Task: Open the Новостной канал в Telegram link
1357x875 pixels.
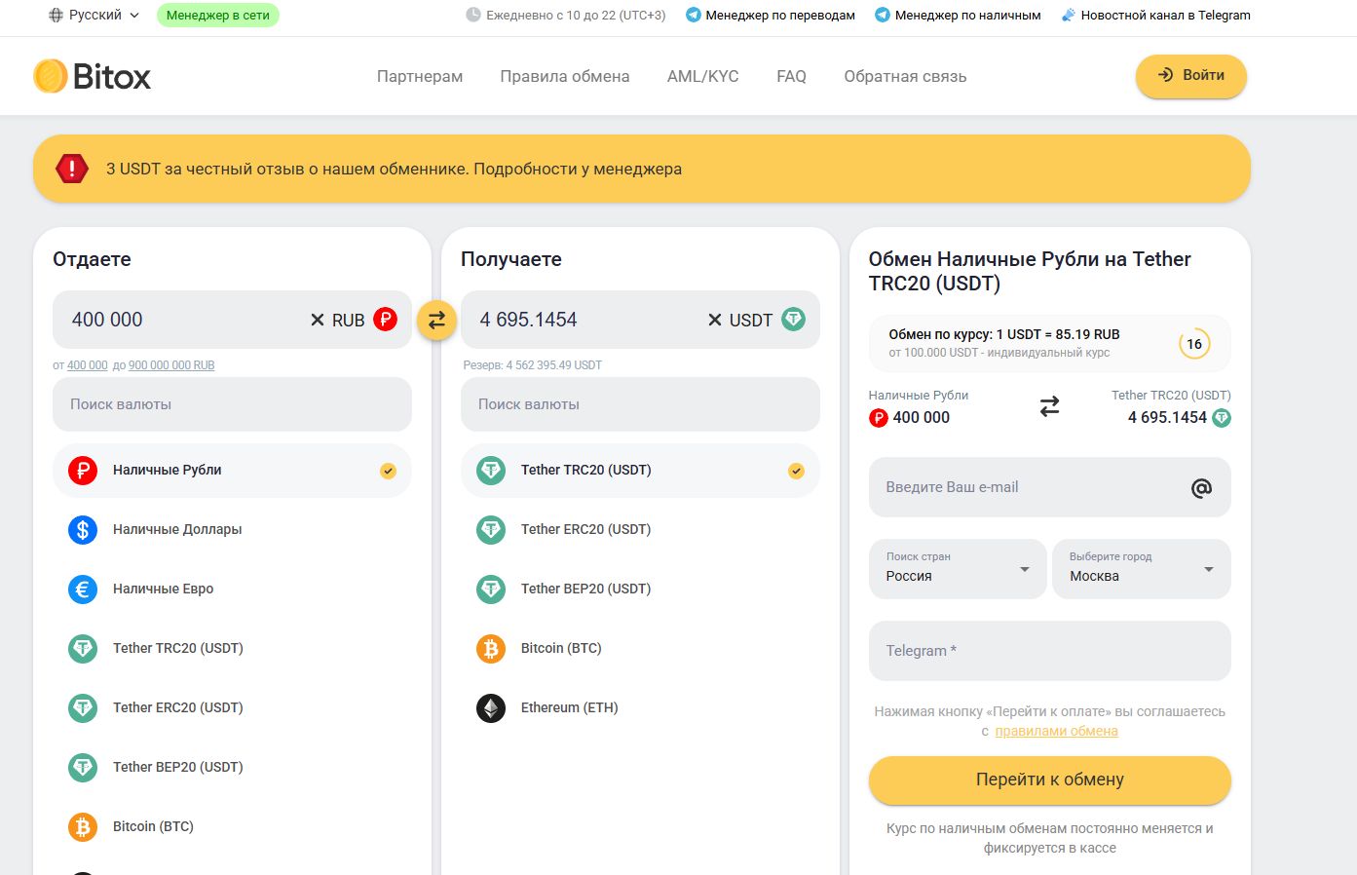Action: 1155,15
